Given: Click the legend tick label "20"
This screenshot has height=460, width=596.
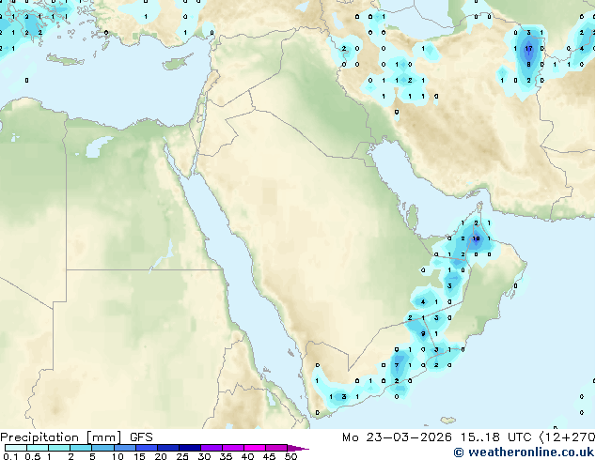Looking at the screenshot, I should (x=161, y=456).
